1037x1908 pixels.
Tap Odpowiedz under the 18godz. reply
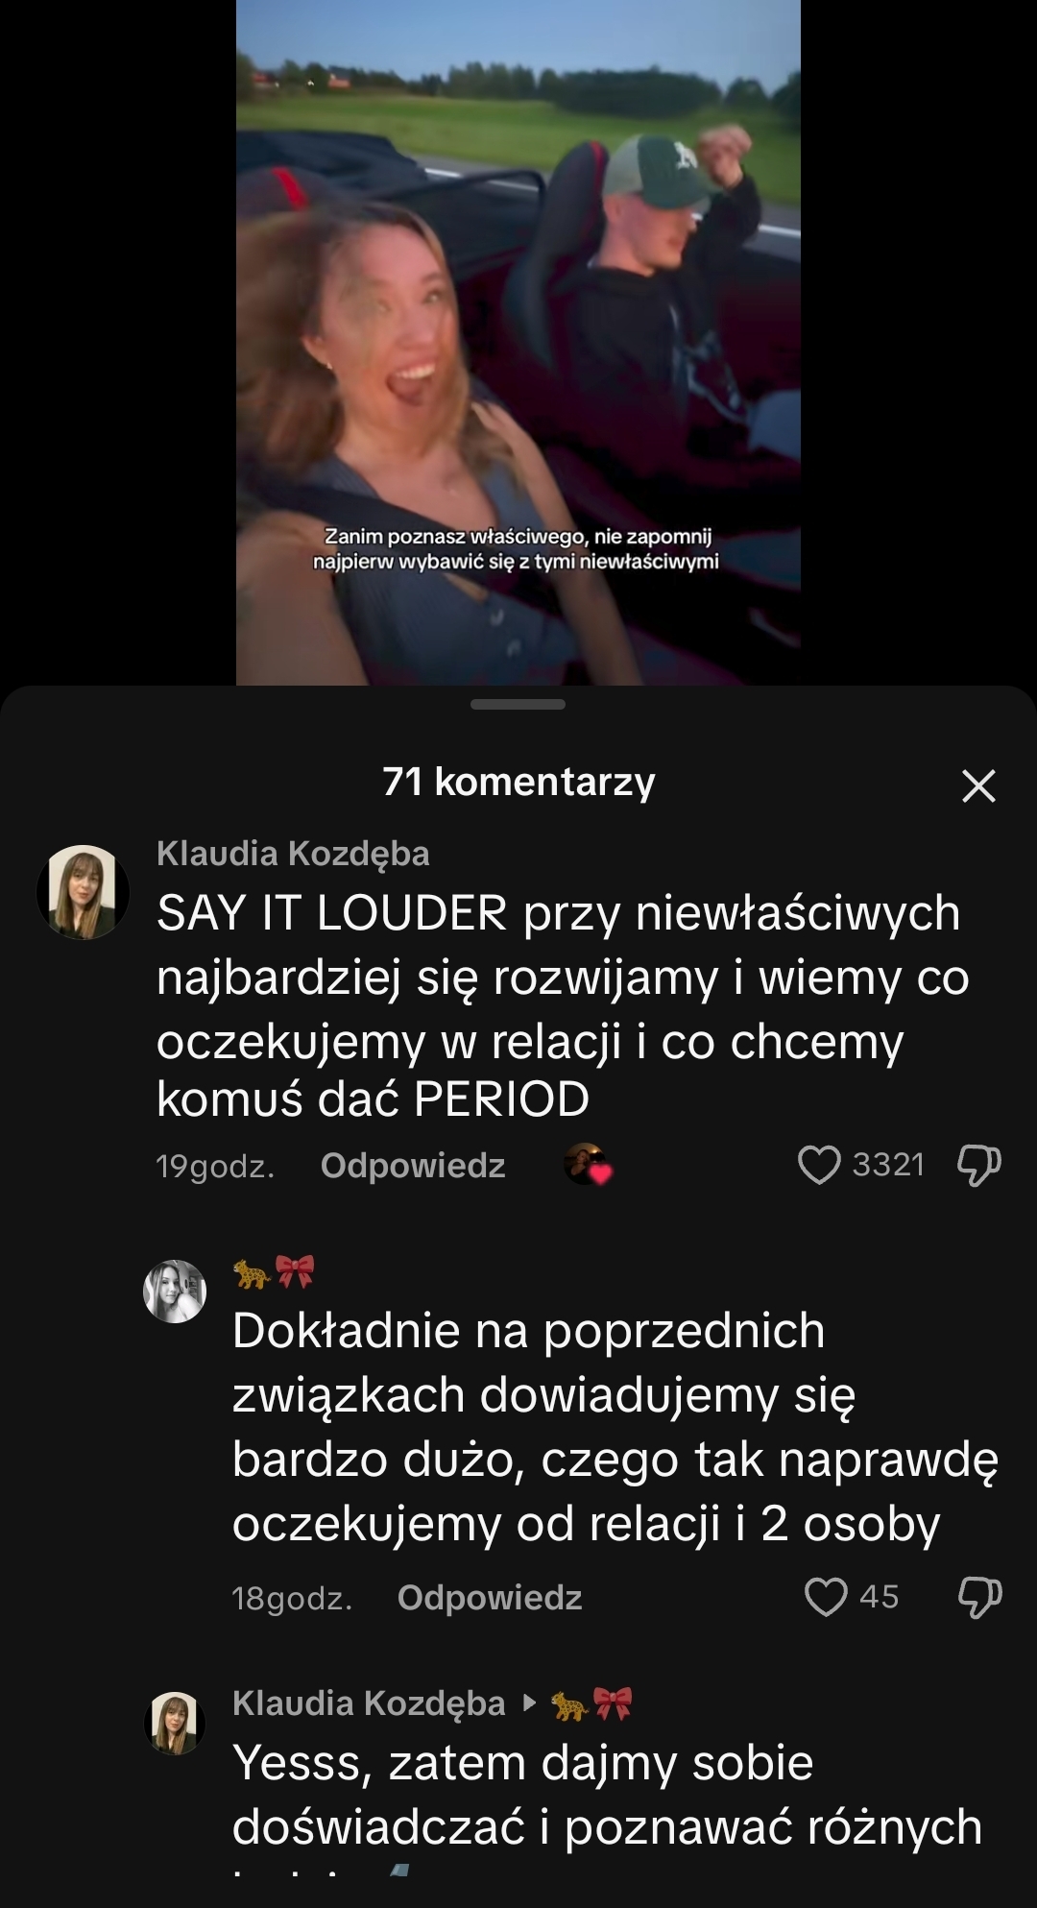click(x=490, y=1597)
